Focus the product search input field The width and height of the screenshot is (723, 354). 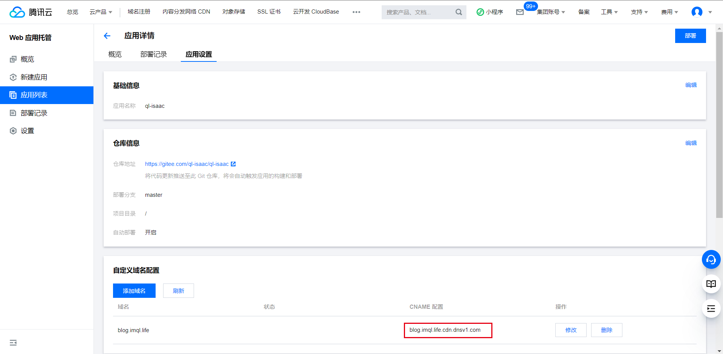click(418, 12)
